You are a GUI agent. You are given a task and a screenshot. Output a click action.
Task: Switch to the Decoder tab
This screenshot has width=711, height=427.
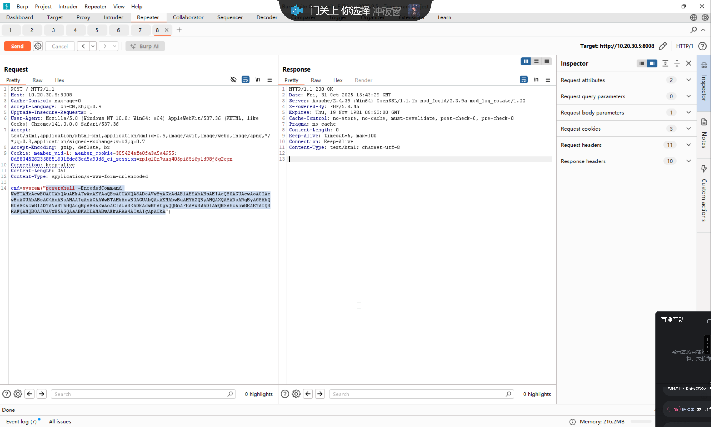[267, 17]
